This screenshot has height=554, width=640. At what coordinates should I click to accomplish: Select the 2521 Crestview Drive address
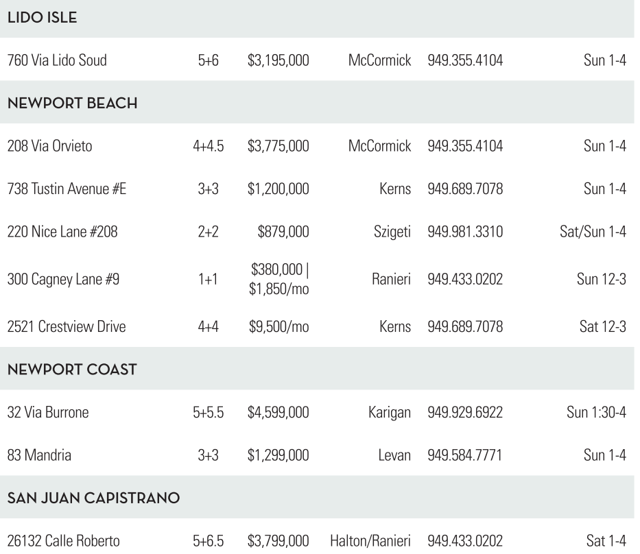(x=66, y=326)
